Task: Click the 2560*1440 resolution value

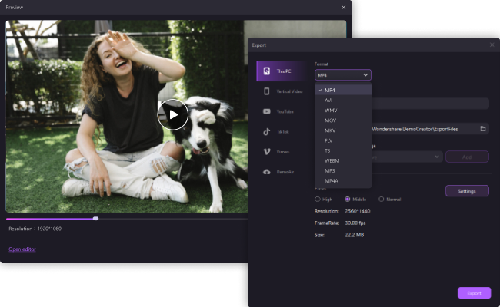Action: 358,211
